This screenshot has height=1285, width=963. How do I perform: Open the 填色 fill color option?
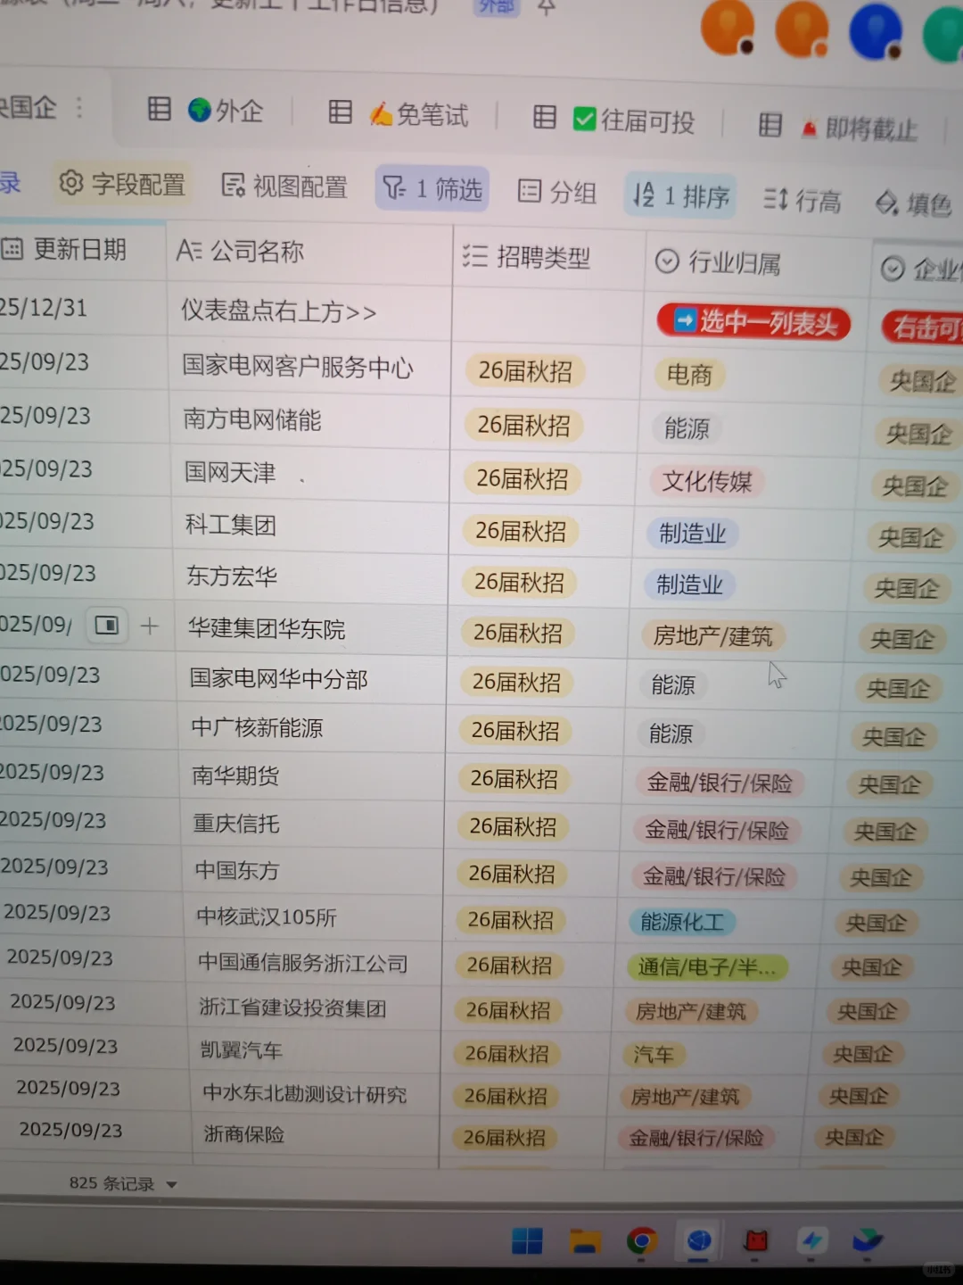tap(913, 203)
